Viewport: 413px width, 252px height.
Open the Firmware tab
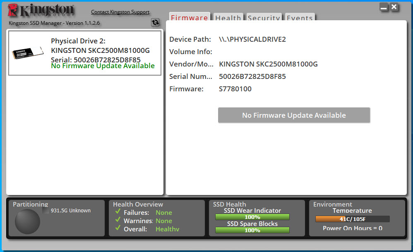pos(190,17)
